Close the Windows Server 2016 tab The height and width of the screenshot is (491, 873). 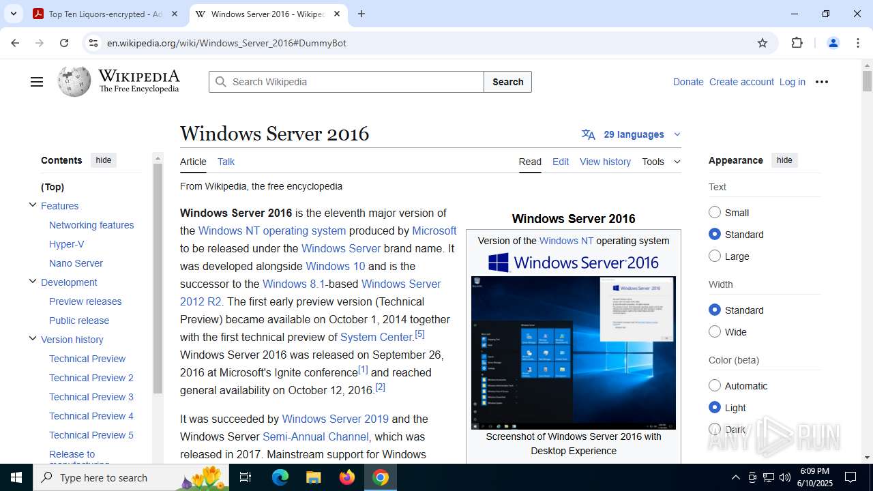click(337, 14)
